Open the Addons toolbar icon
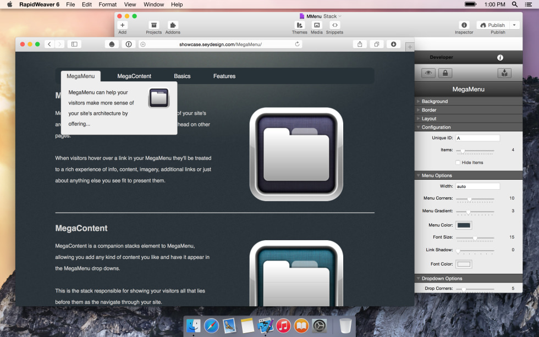The width and height of the screenshot is (539, 337). point(173,25)
